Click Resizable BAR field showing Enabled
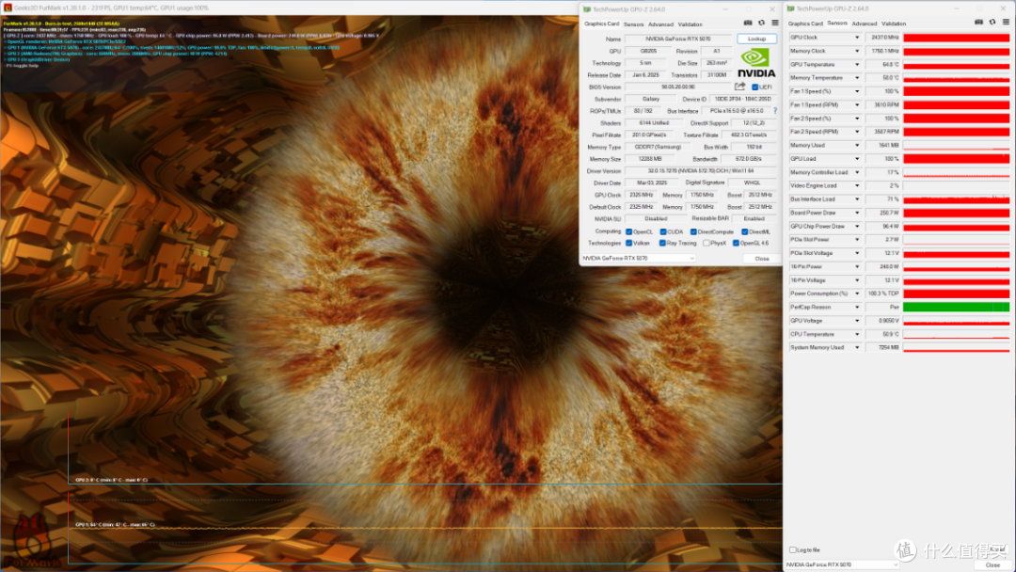Viewport: 1016px width, 572px height. [754, 219]
